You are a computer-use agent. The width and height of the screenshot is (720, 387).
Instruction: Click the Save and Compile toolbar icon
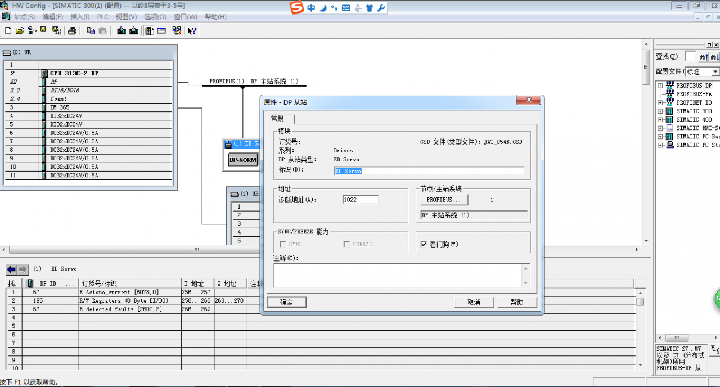(56, 30)
